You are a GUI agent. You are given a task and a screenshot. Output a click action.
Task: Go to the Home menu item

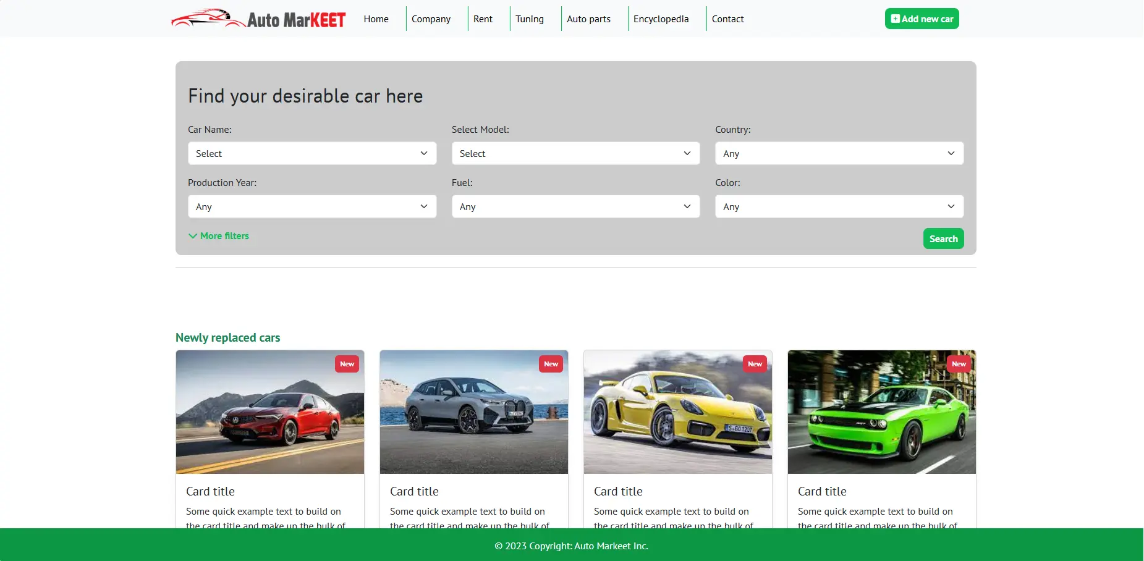click(x=376, y=19)
